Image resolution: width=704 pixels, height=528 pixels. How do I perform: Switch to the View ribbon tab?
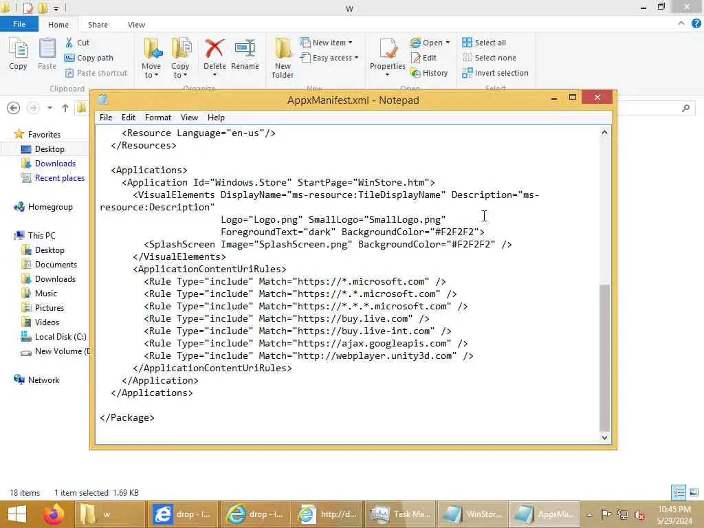coord(136,25)
